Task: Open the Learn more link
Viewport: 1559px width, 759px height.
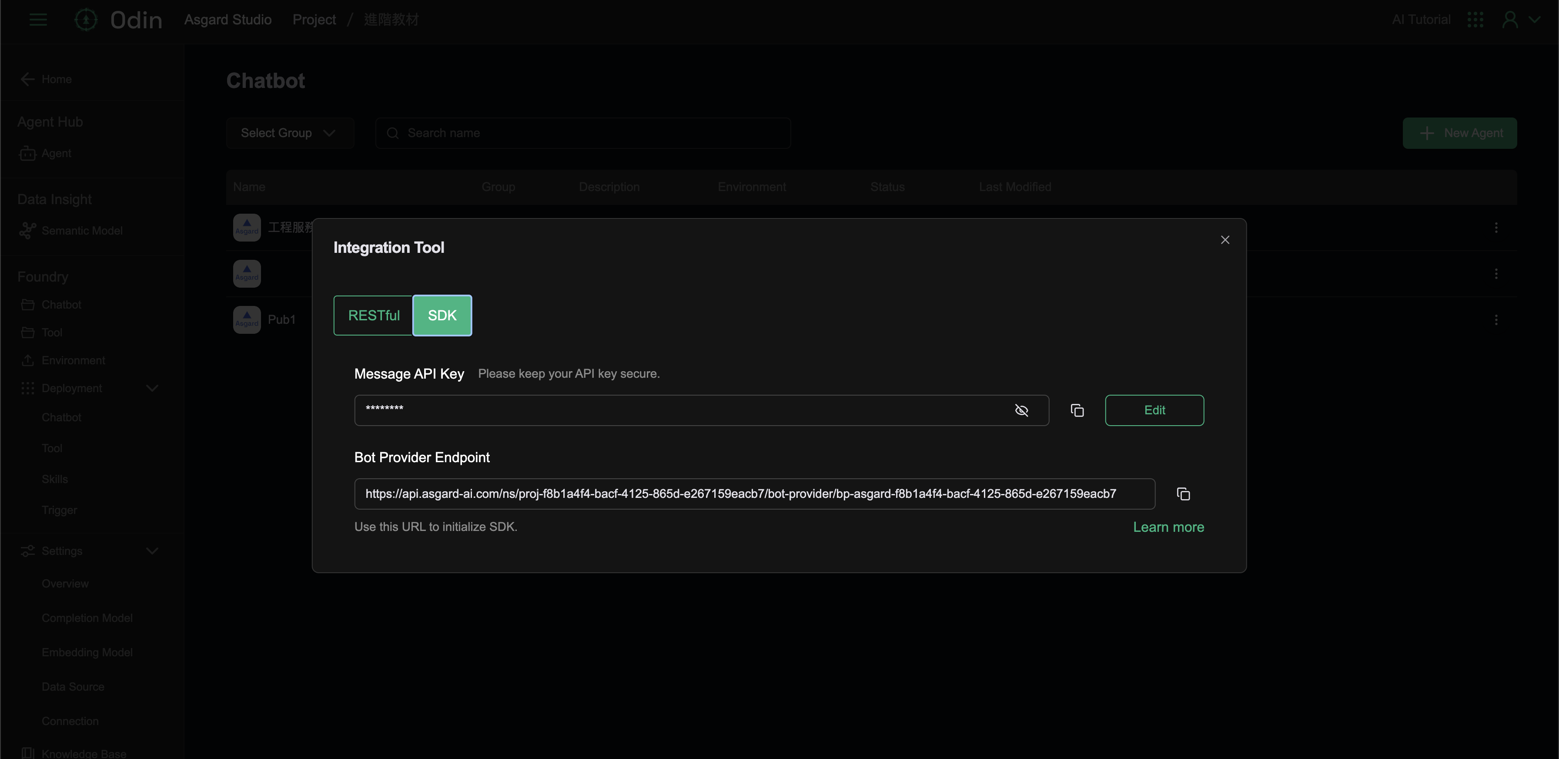Action: (x=1168, y=527)
